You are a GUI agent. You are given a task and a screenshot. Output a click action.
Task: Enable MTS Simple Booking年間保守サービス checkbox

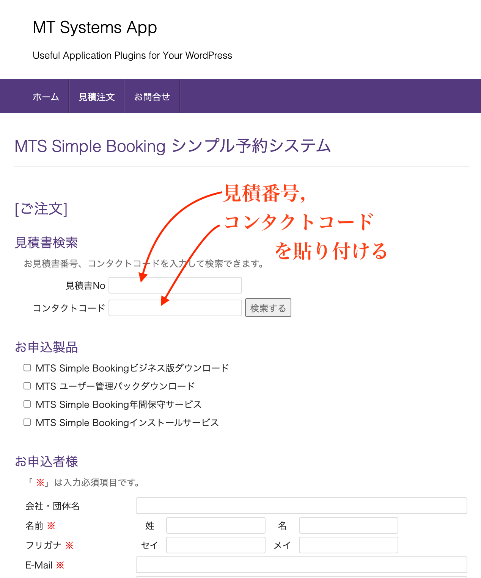coord(27,404)
